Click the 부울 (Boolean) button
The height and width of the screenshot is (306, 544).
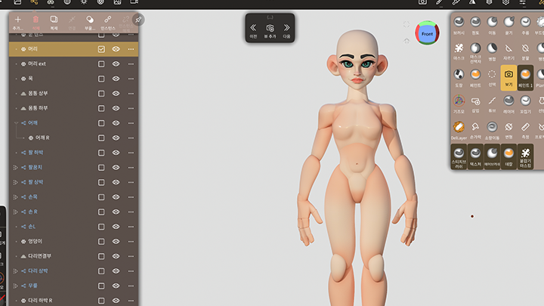pyautogui.click(x=90, y=23)
